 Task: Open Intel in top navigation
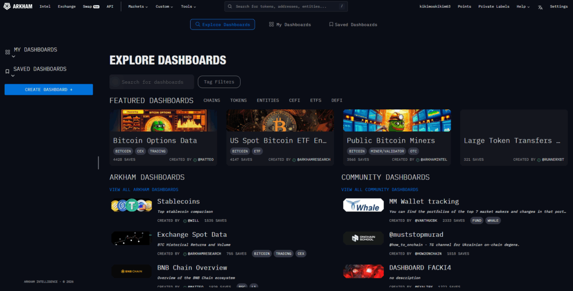tap(45, 7)
